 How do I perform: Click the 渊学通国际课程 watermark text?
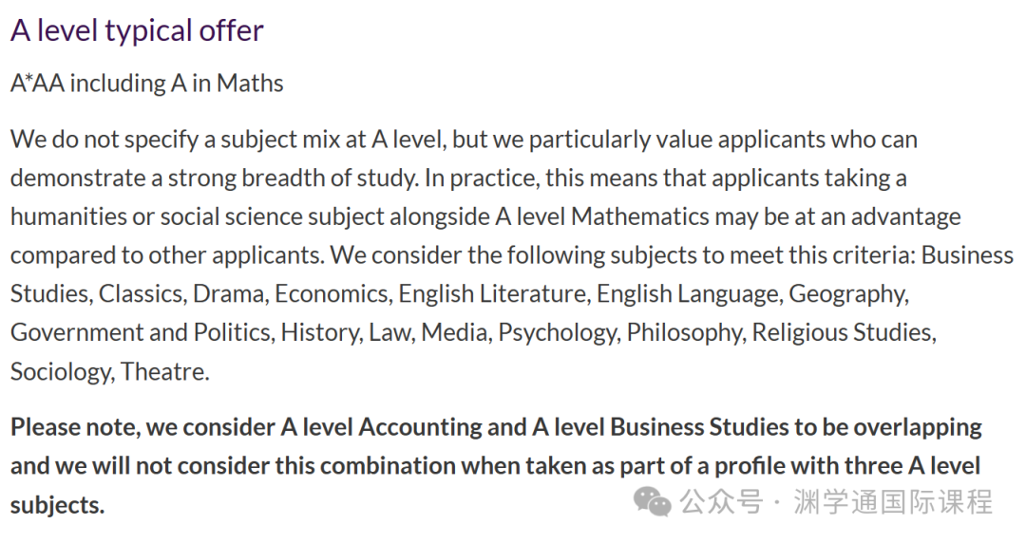coord(893,501)
